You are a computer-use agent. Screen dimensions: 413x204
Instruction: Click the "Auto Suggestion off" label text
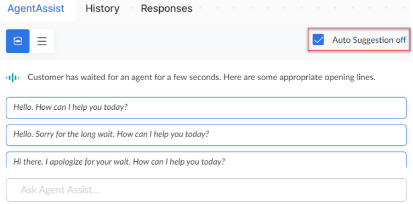(369, 40)
